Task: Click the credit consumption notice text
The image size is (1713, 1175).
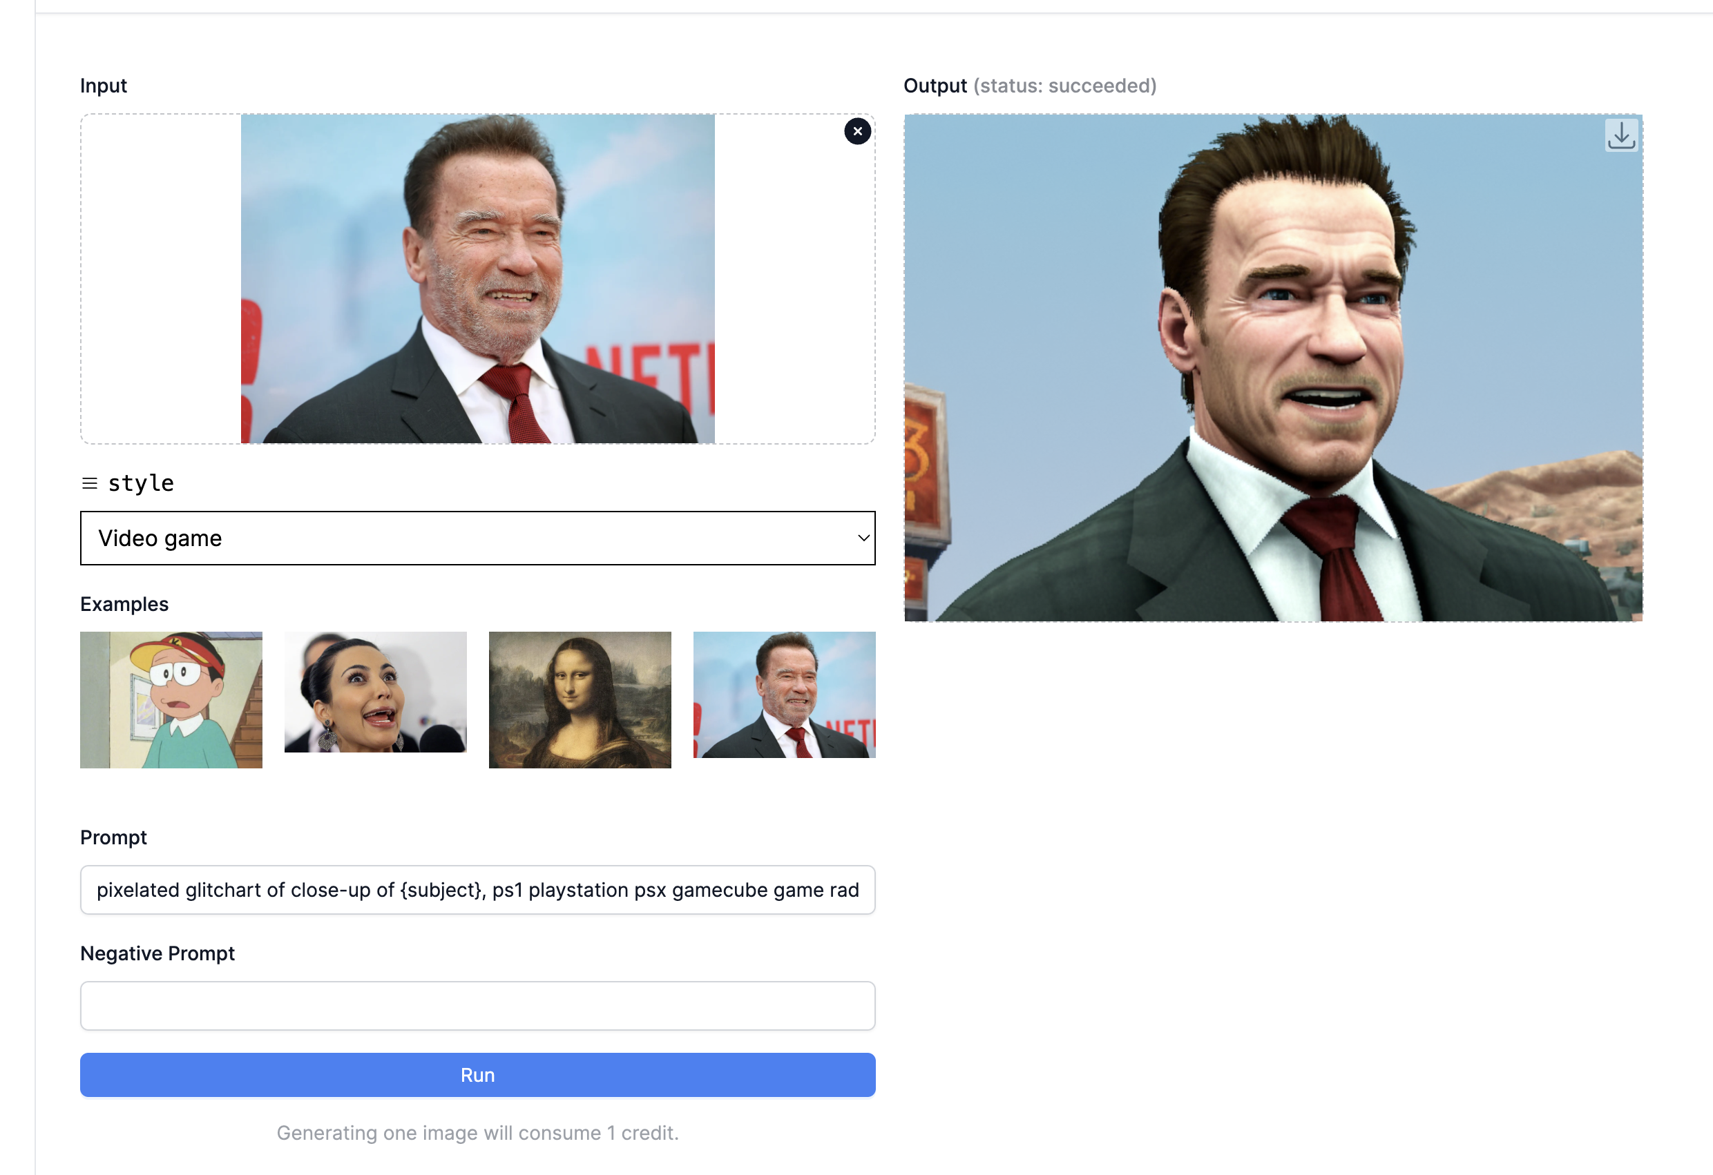Action: click(477, 1133)
